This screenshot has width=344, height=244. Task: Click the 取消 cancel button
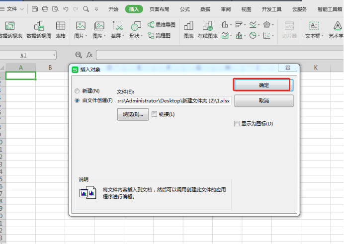[x=263, y=101]
